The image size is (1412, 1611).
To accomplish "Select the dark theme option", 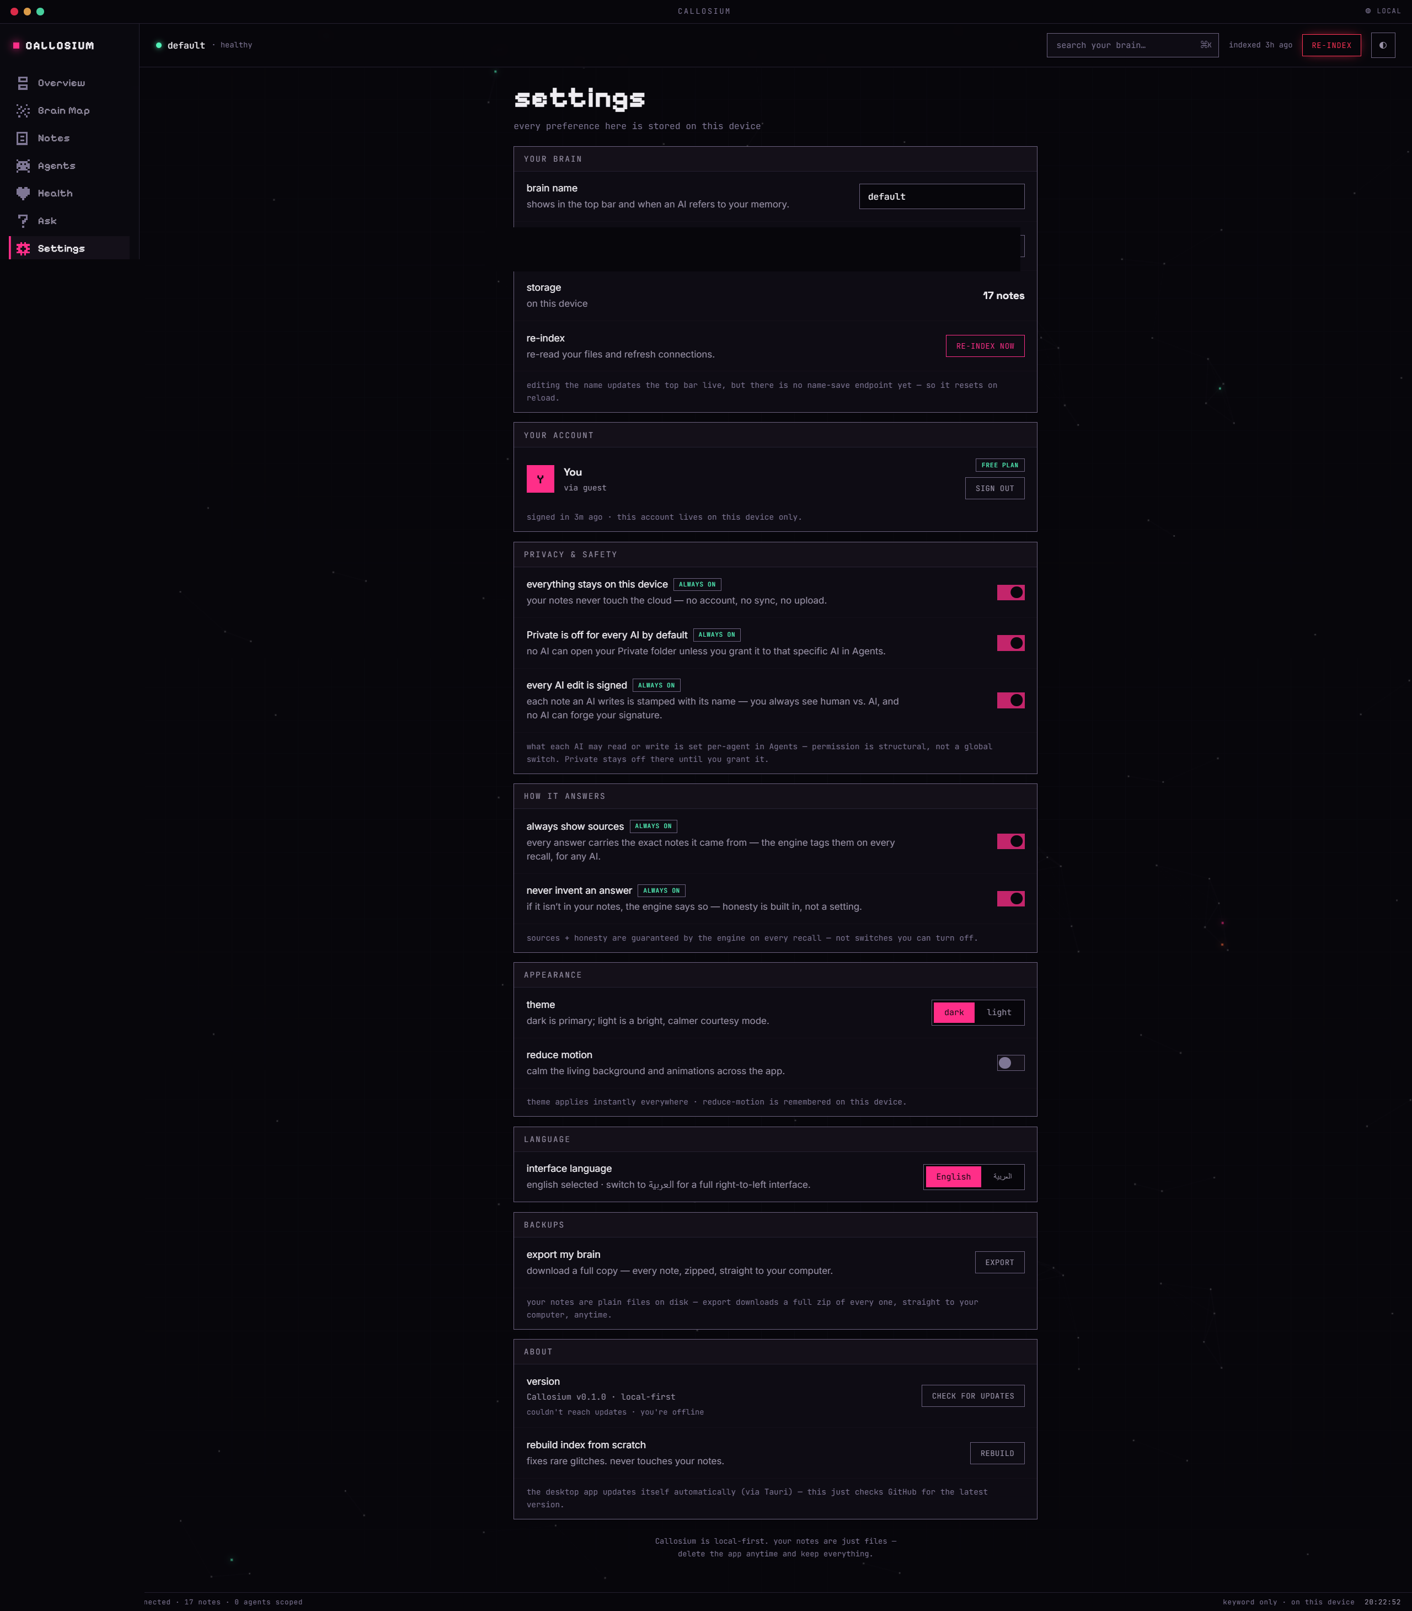I will 954,1012.
